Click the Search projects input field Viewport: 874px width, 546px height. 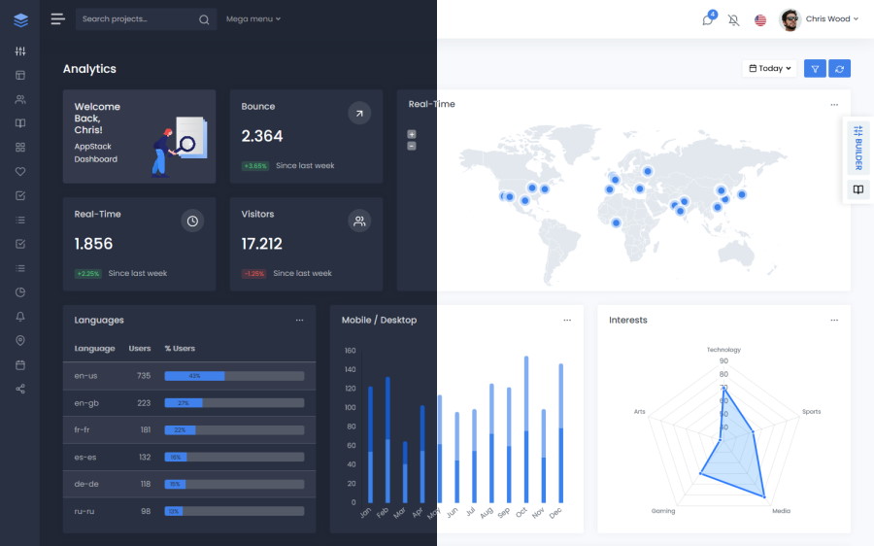point(136,19)
